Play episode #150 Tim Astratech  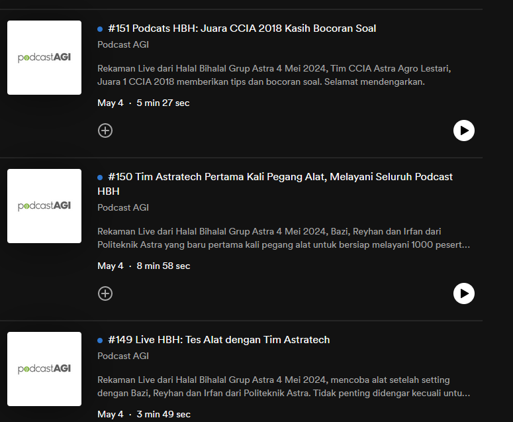[463, 293]
